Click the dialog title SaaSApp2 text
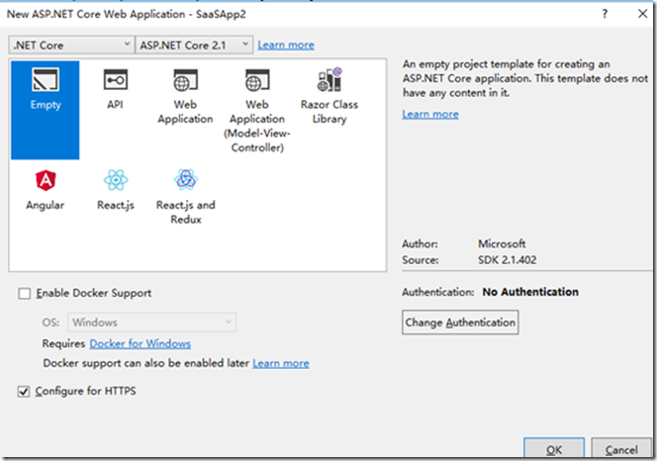Viewport: 657px width, 461px height. [x=221, y=14]
